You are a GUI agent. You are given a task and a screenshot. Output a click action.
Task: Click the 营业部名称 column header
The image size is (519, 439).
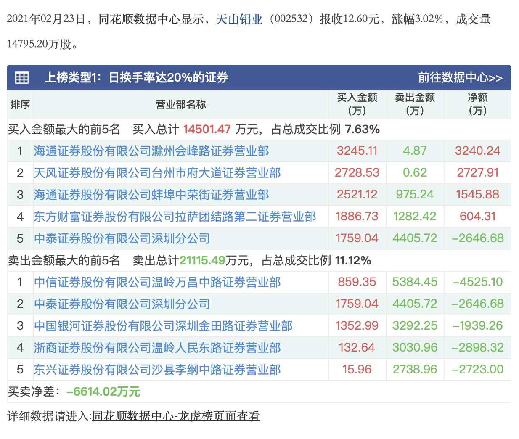point(181,104)
